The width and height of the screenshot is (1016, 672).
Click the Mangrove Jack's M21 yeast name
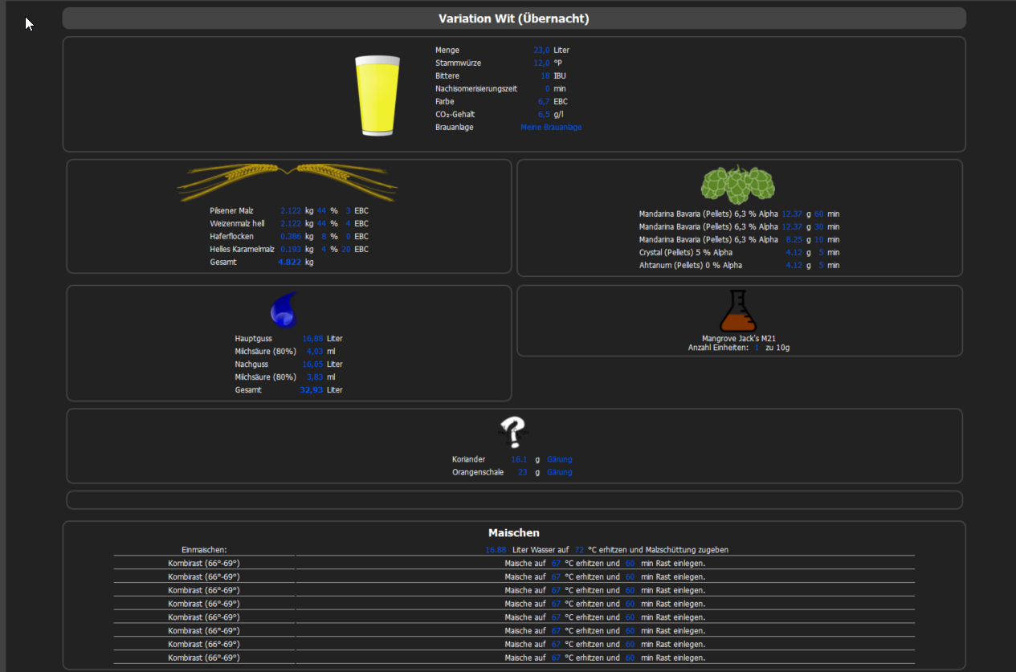739,339
